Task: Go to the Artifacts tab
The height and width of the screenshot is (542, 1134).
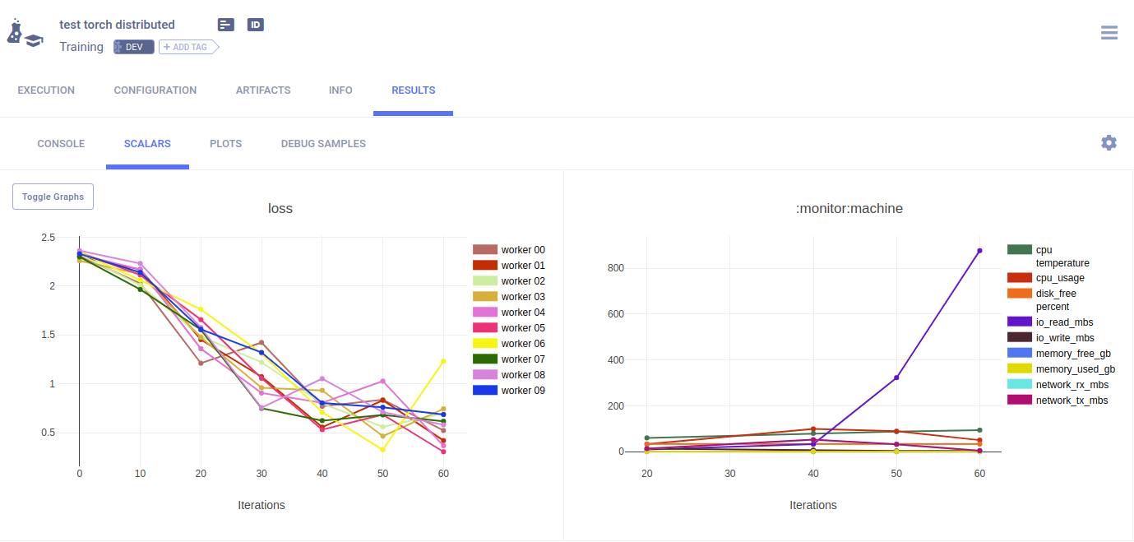Action: [263, 90]
